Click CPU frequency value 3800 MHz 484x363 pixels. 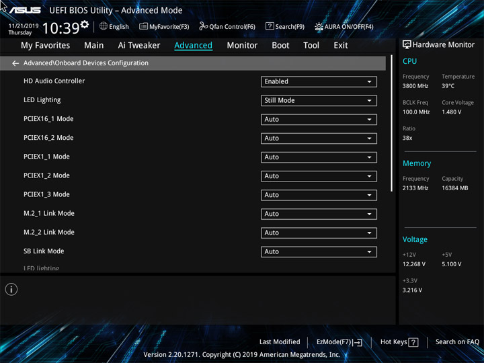pos(415,86)
